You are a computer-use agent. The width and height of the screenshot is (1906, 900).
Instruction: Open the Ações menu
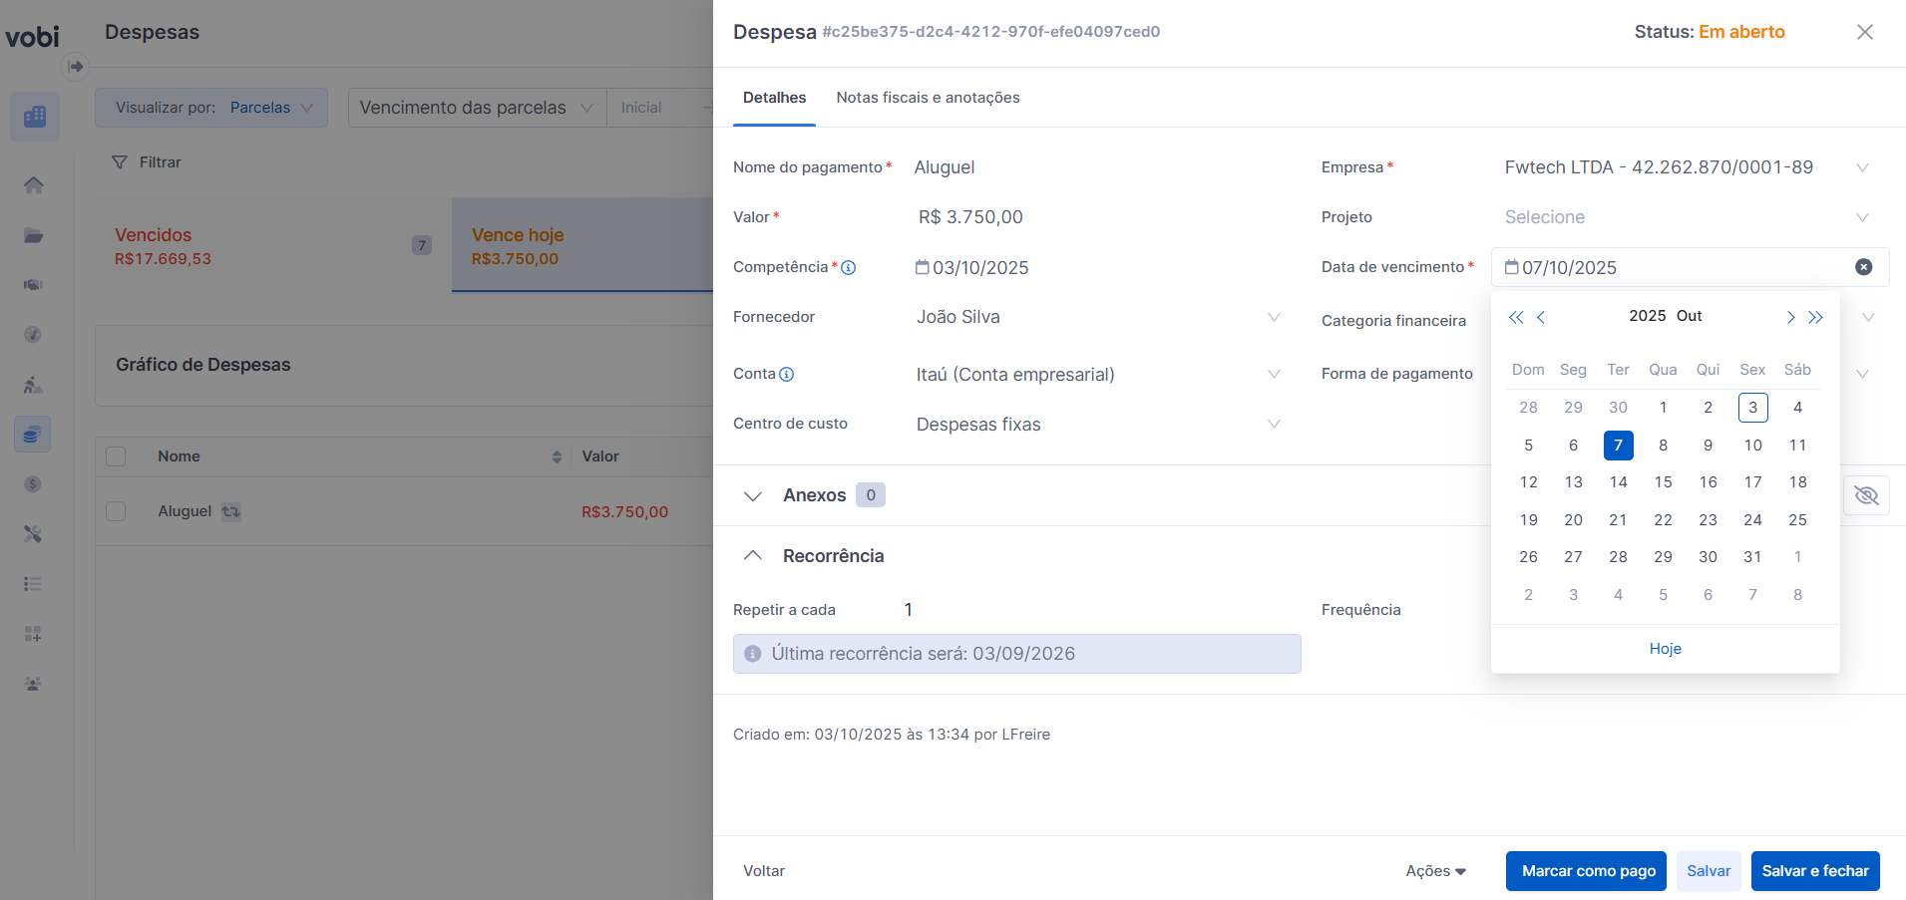(x=1435, y=871)
